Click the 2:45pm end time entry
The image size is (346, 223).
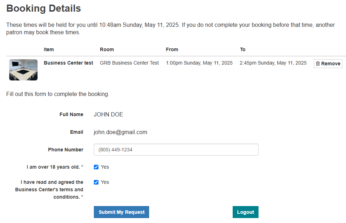273,63
